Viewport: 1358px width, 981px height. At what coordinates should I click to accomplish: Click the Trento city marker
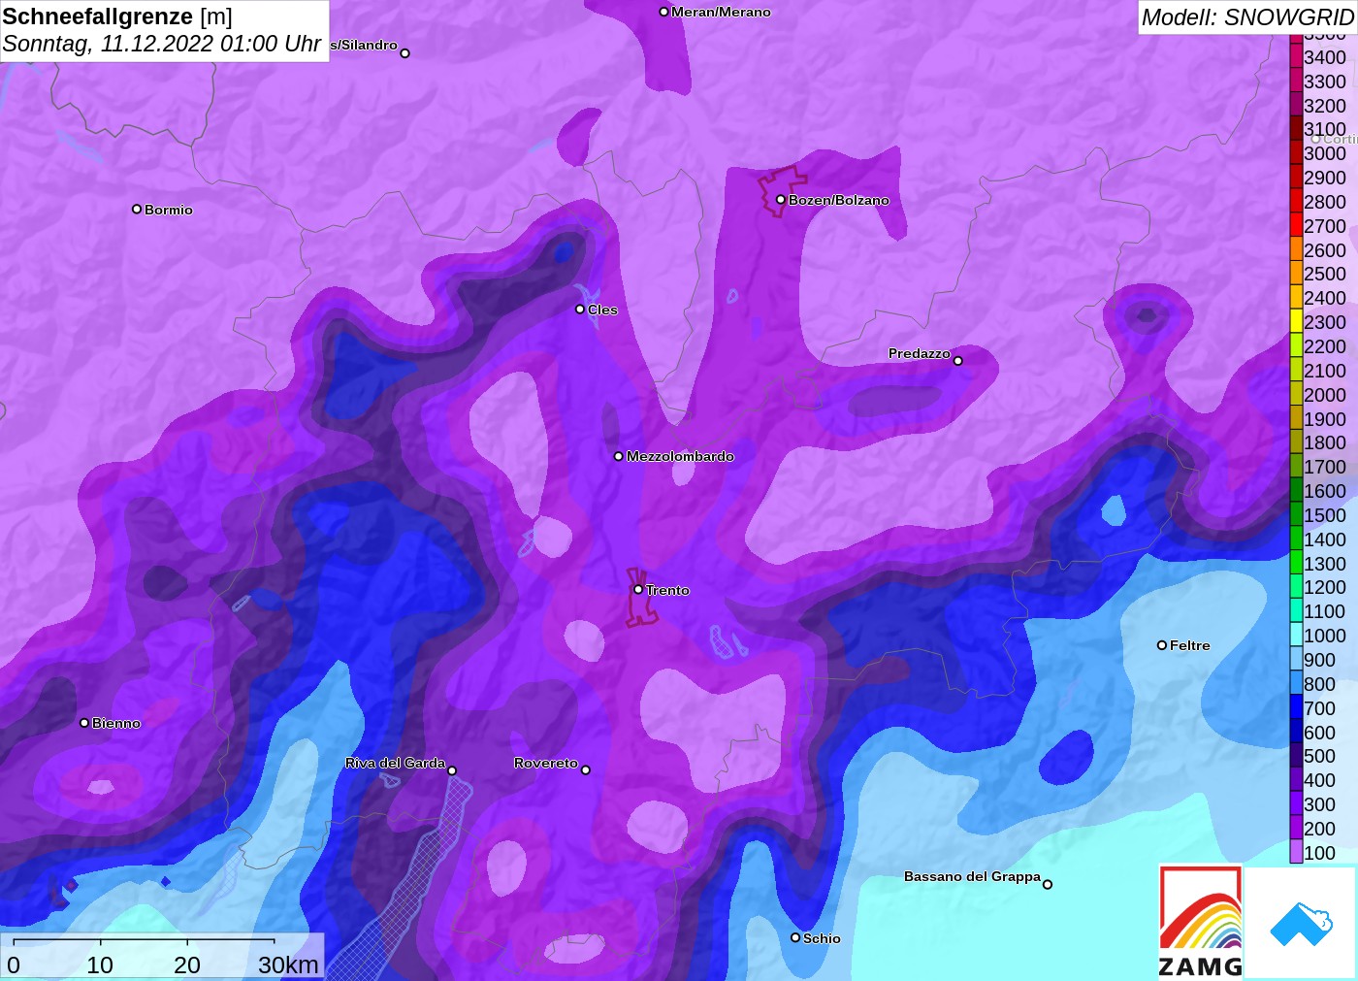point(638,589)
